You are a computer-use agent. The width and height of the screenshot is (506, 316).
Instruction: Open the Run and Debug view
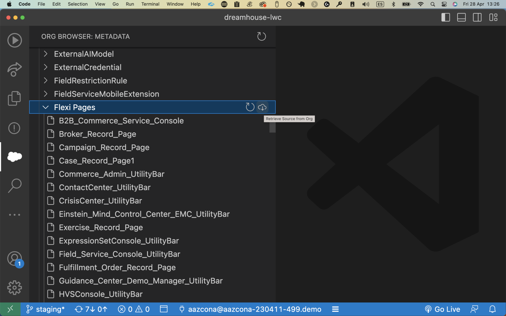coord(15,40)
